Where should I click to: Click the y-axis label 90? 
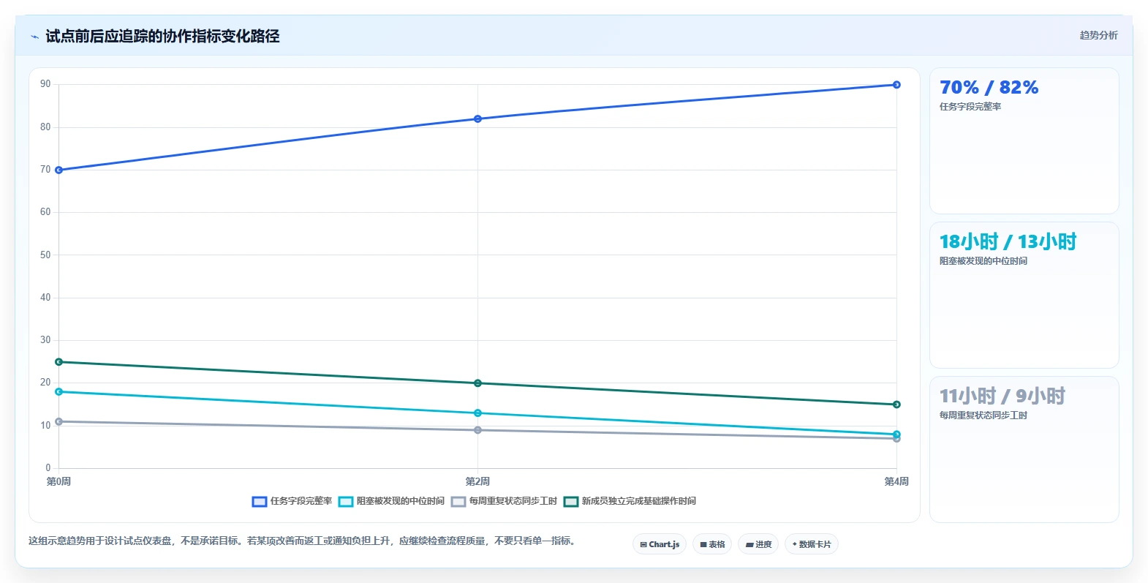(x=45, y=84)
